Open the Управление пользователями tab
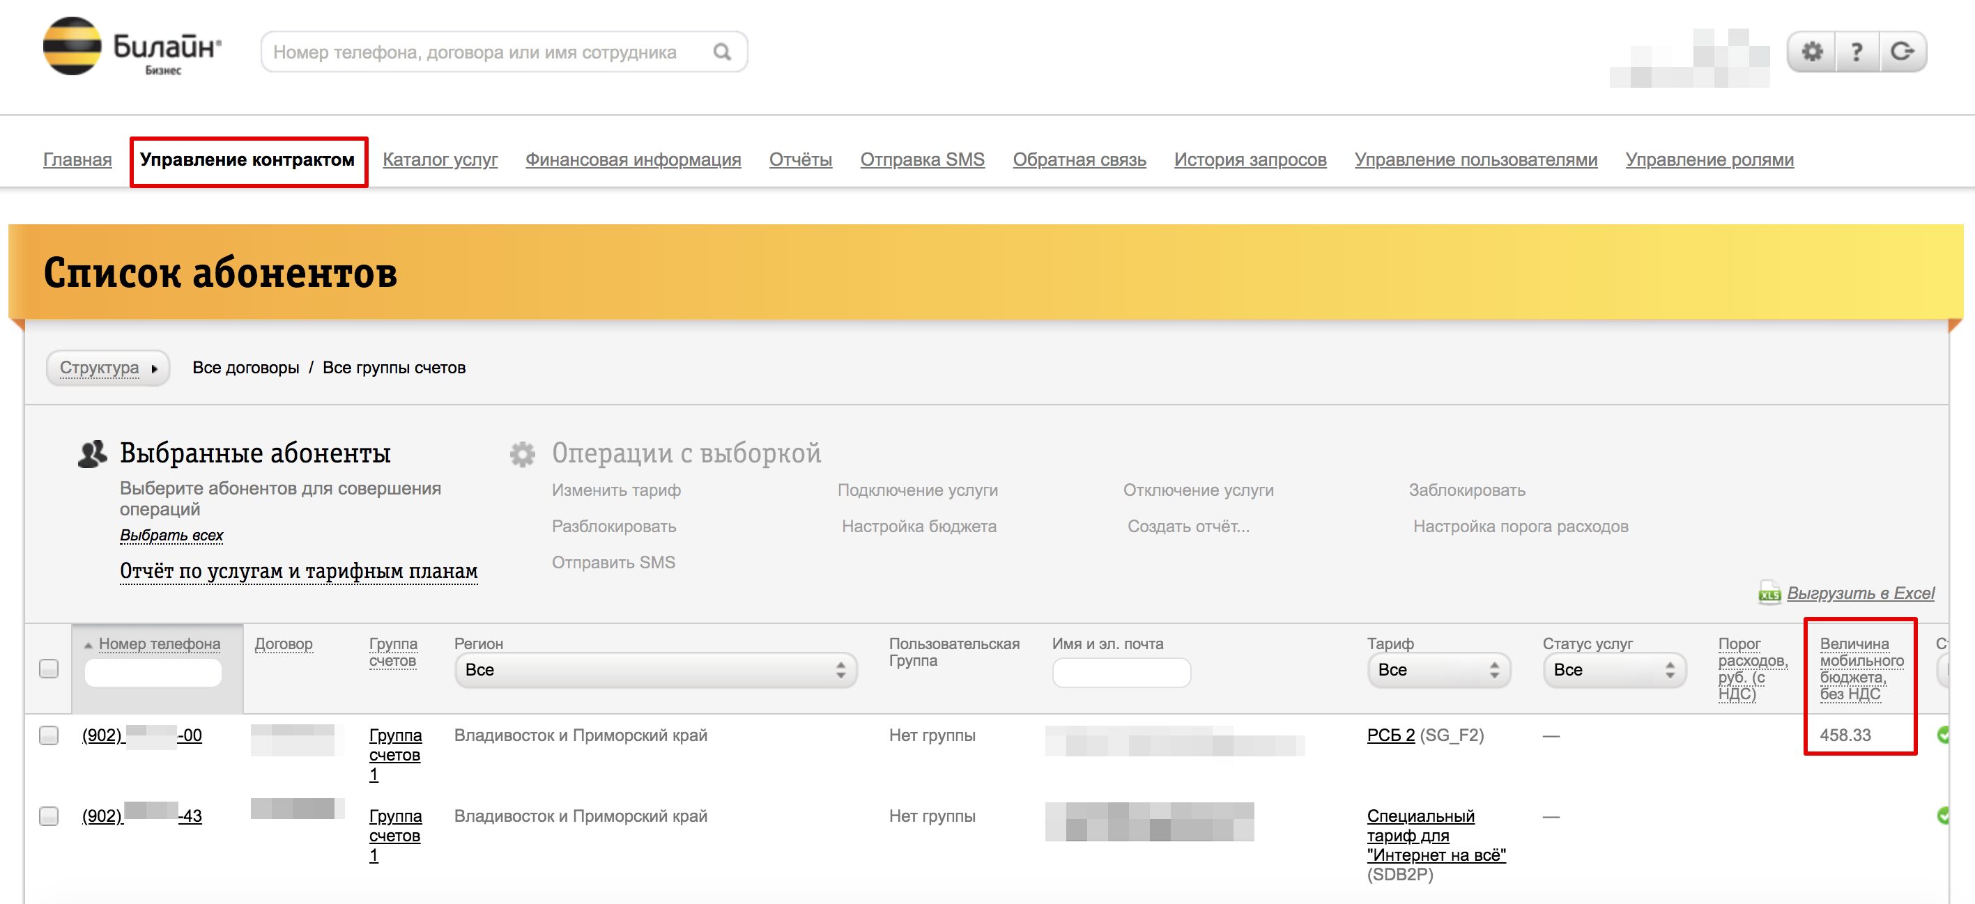The height and width of the screenshot is (904, 1975). 1476,159
